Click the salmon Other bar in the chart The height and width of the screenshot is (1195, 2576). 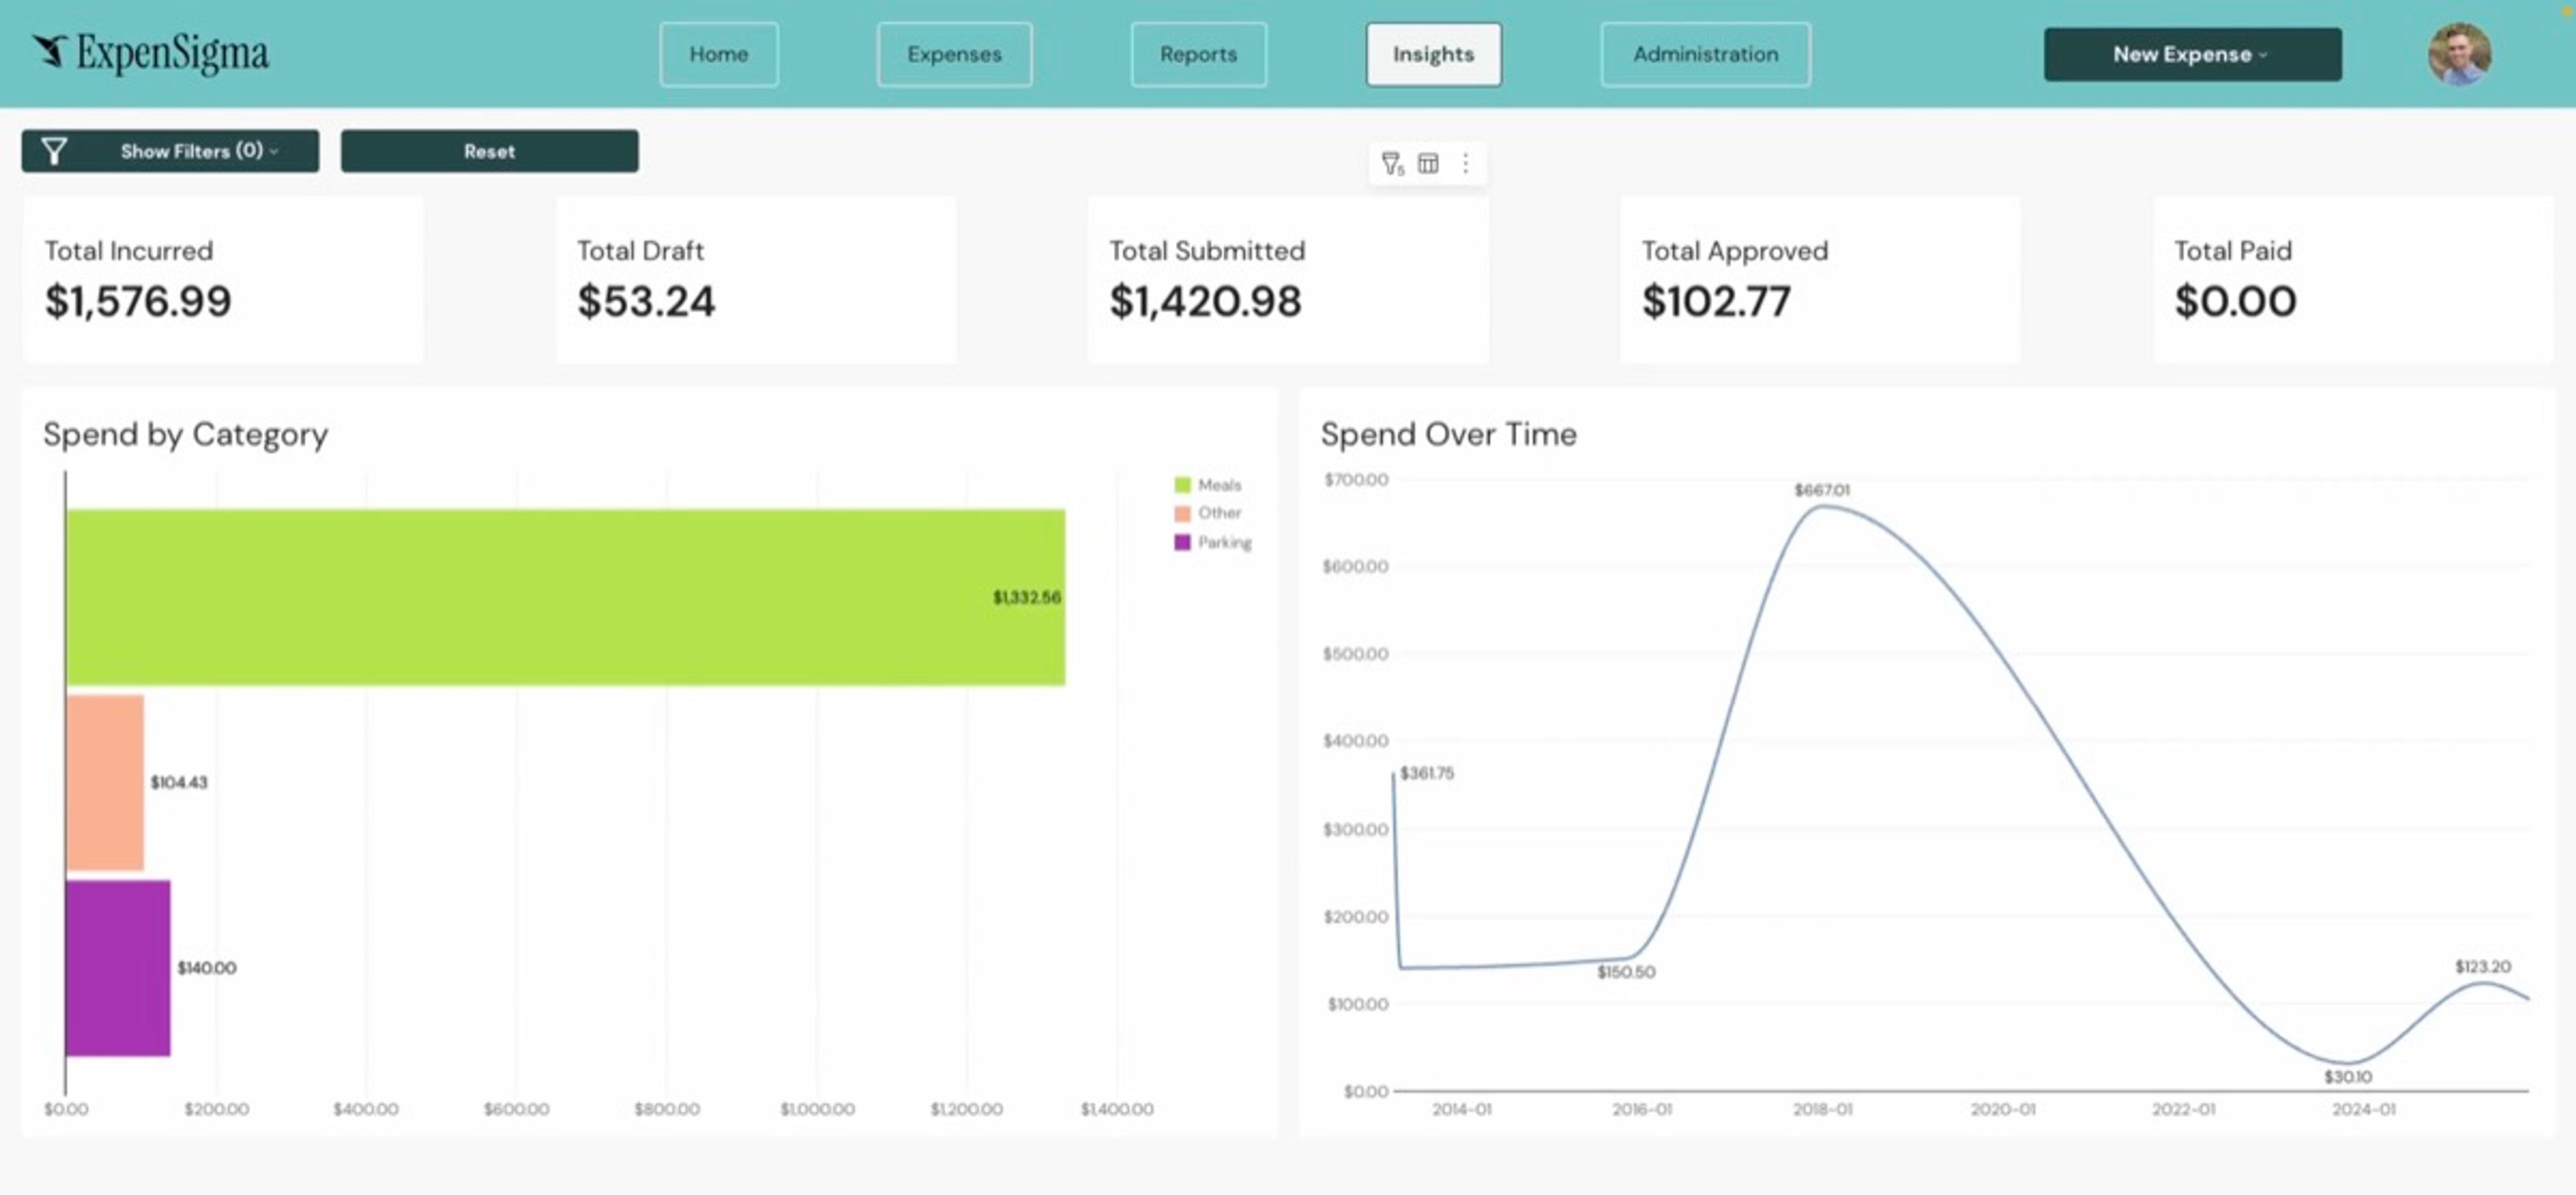[105, 782]
